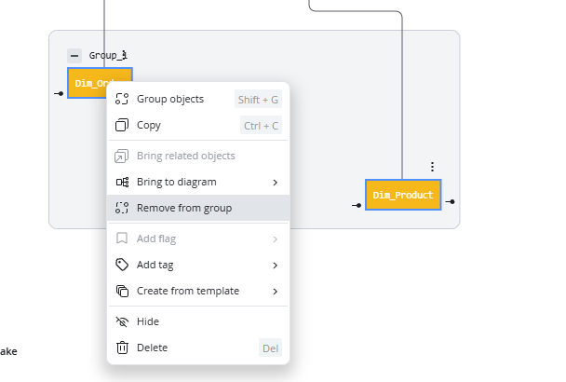This screenshot has width=566, height=382.
Task: Click the Shift + G shortcut badge
Action: pyautogui.click(x=258, y=100)
